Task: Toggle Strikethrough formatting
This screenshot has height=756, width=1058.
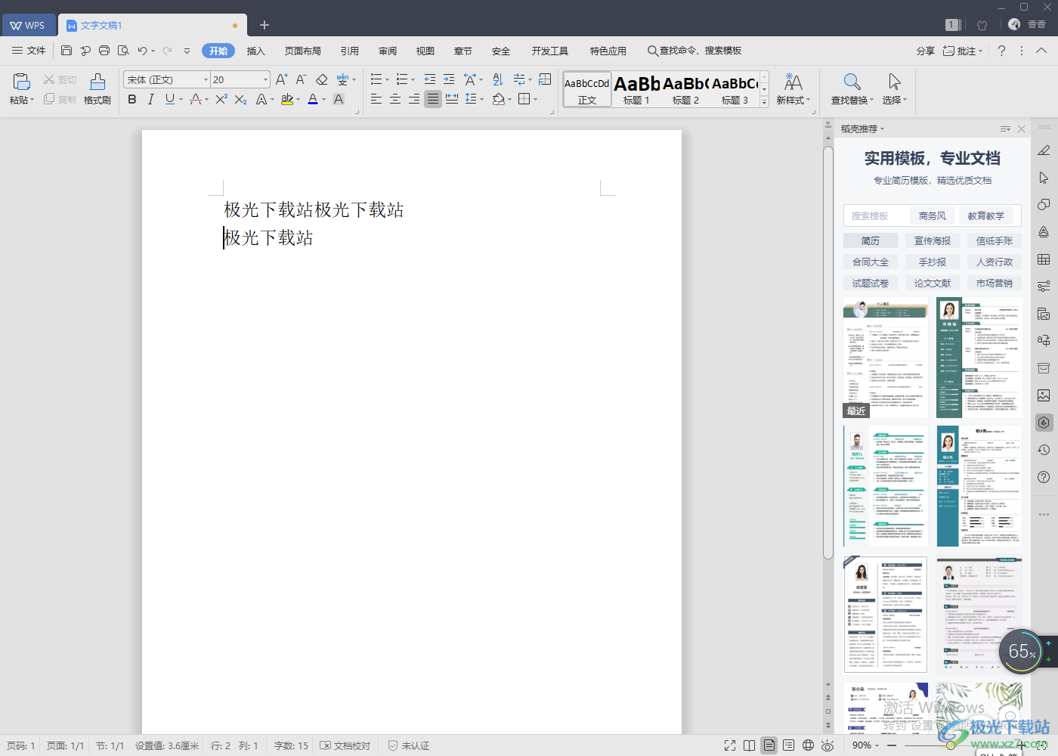Action: (196, 99)
